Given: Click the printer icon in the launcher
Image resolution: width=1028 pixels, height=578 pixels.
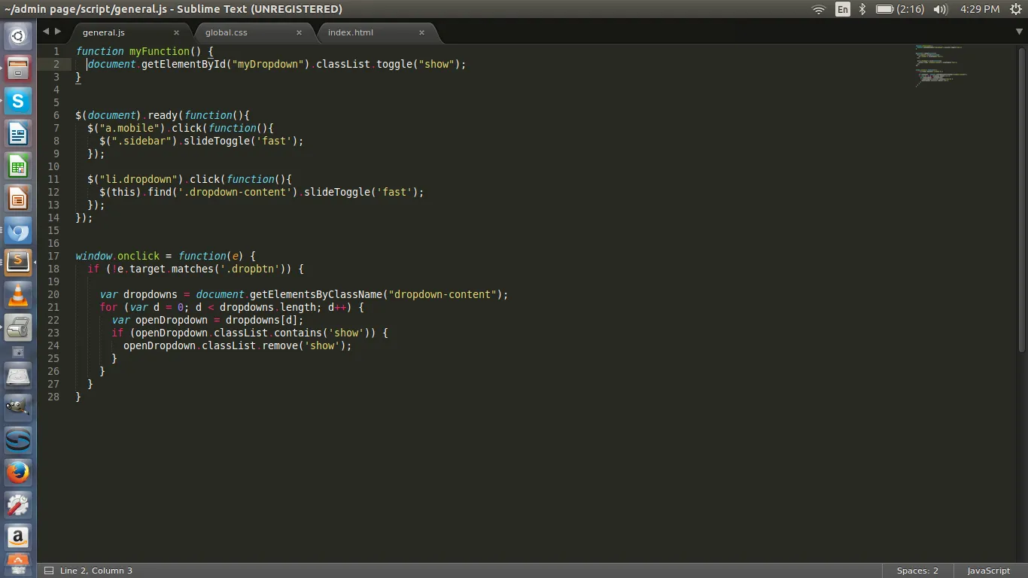Looking at the screenshot, I should tap(18, 328).
